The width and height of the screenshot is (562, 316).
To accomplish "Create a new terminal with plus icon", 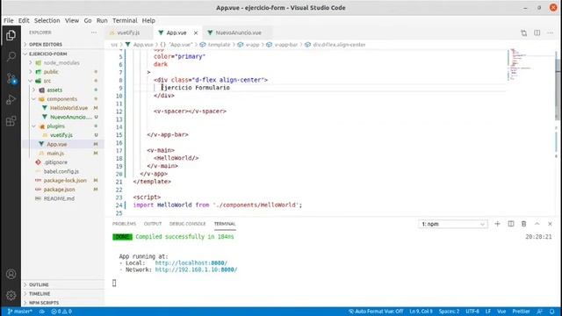I will point(497,224).
